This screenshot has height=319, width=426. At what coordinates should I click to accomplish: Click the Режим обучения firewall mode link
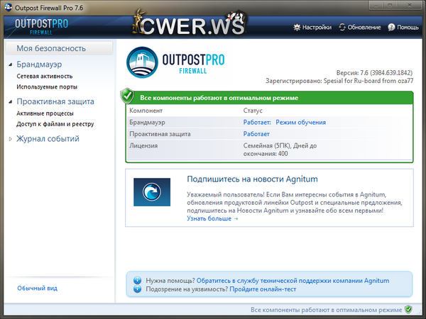coord(300,122)
